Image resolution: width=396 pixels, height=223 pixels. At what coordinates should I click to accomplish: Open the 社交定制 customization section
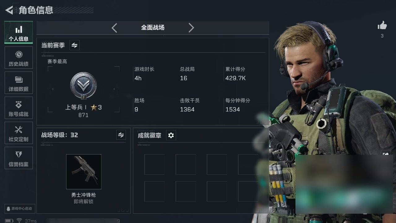pyautogui.click(x=19, y=133)
